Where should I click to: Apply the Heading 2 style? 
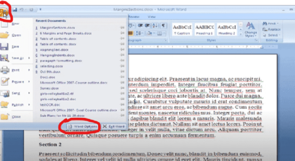(x=227, y=30)
